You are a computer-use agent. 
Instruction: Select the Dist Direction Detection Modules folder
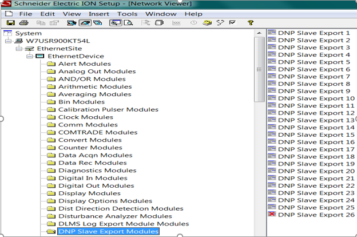pyautogui.click(x=121, y=208)
